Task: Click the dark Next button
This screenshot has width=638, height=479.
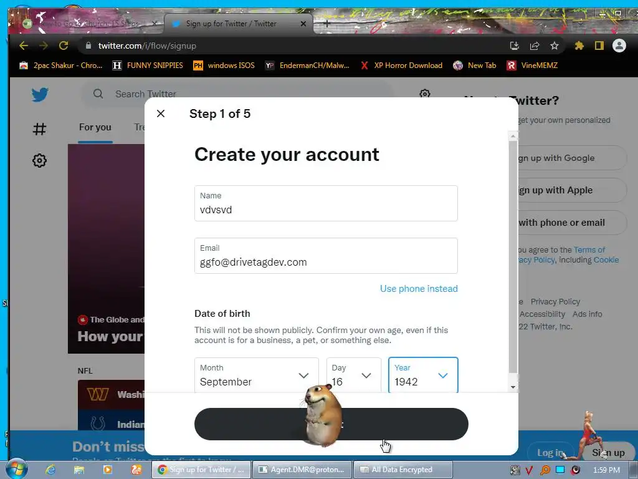Action: point(331,424)
